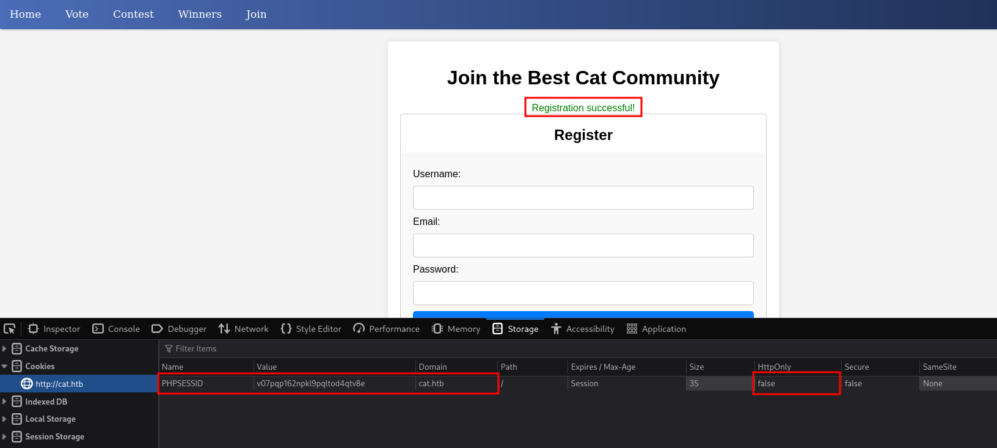The height and width of the screenshot is (448, 997).
Task: Switch to the Debugger panel
Action: click(x=179, y=329)
